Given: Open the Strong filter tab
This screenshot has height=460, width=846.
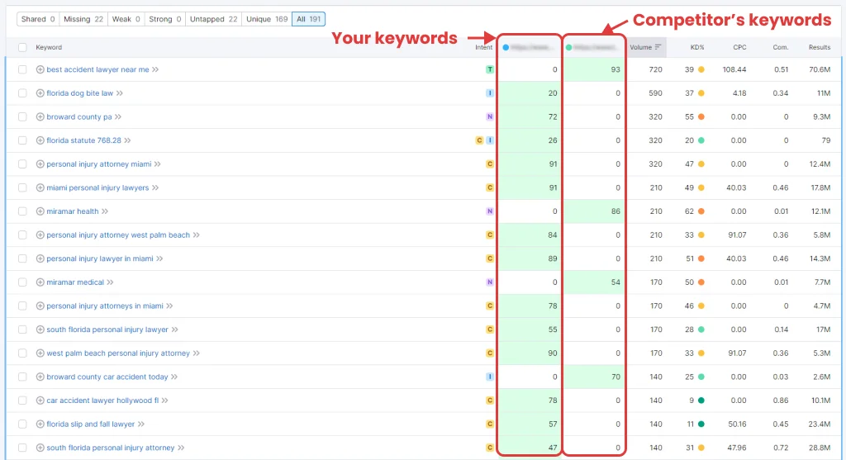Looking at the screenshot, I should click(164, 19).
